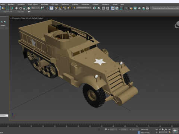Render in the cloud teapot icon
Image resolution: width=179 pixels, height=134 pixels.
coord(144,8)
